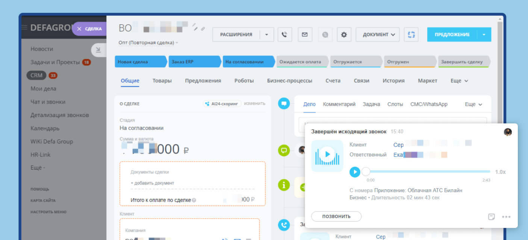Expand the Еще menu of the timeline editor tabs
The width and height of the screenshot is (528, 240).
point(474,104)
